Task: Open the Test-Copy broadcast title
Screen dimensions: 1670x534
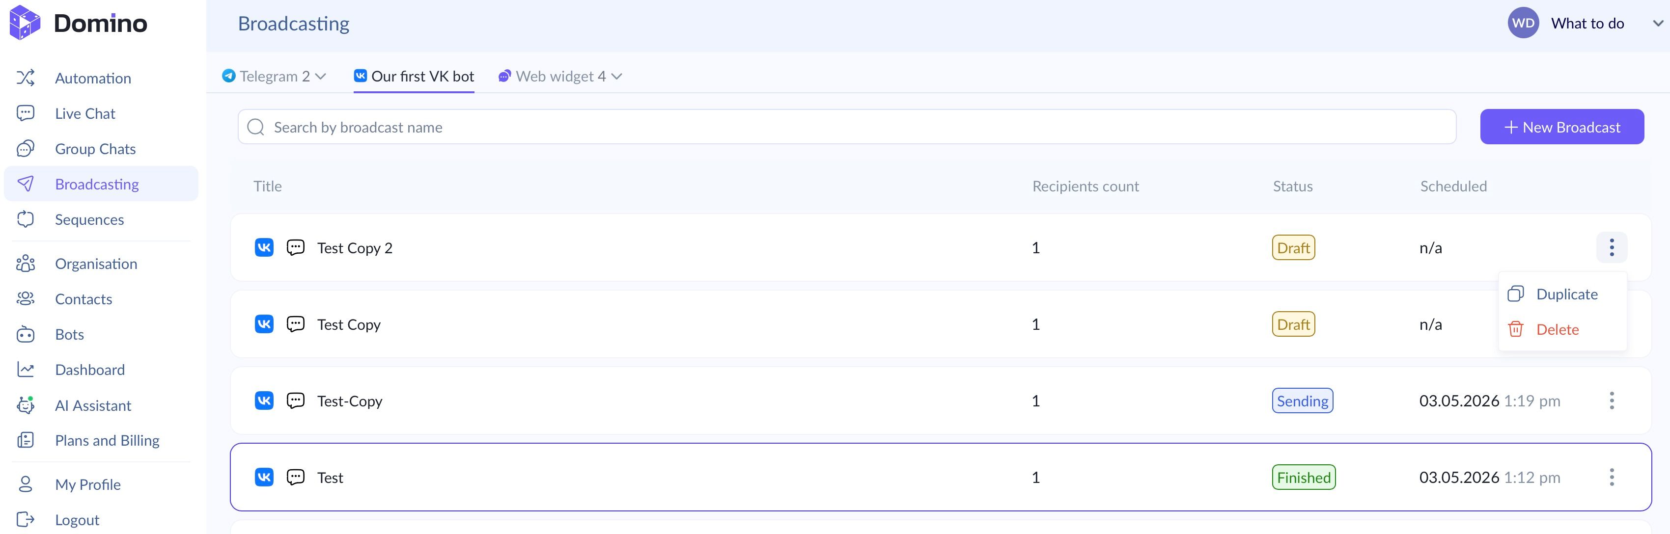Action: (x=349, y=400)
